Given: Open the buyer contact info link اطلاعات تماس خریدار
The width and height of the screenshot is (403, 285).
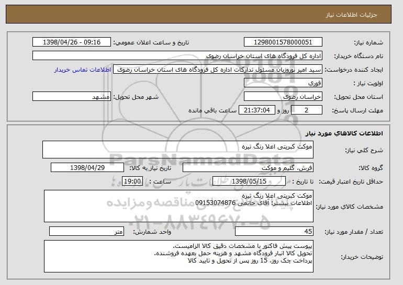Looking at the screenshot, I should pyautogui.click(x=83, y=70).
